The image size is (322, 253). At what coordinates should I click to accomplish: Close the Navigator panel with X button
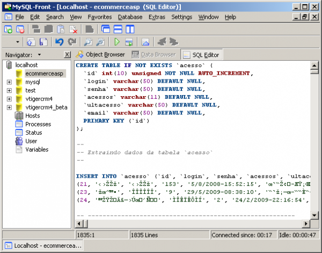[67, 55]
